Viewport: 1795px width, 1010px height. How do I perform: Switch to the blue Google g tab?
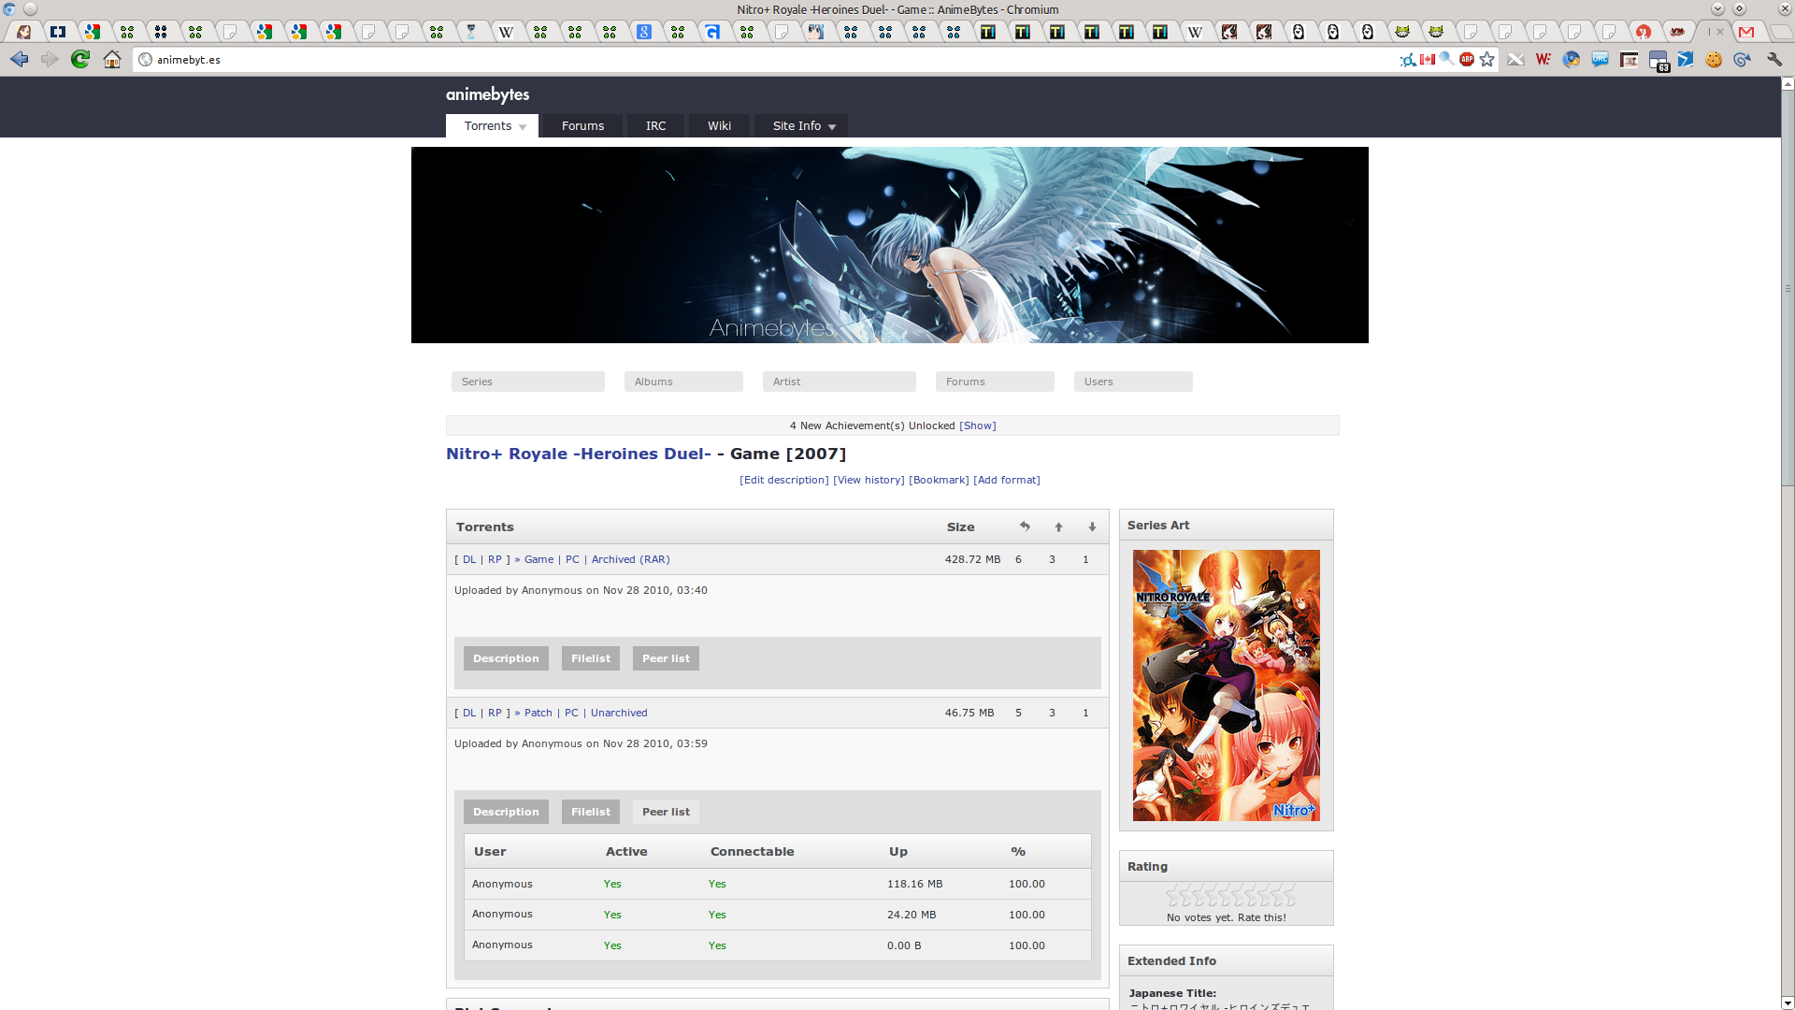point(644,32)
